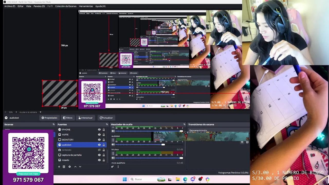The height and width of the screenshot is (185, 329).
Task: Open the Paneles (D) menu
Action: tap(39, 6)
